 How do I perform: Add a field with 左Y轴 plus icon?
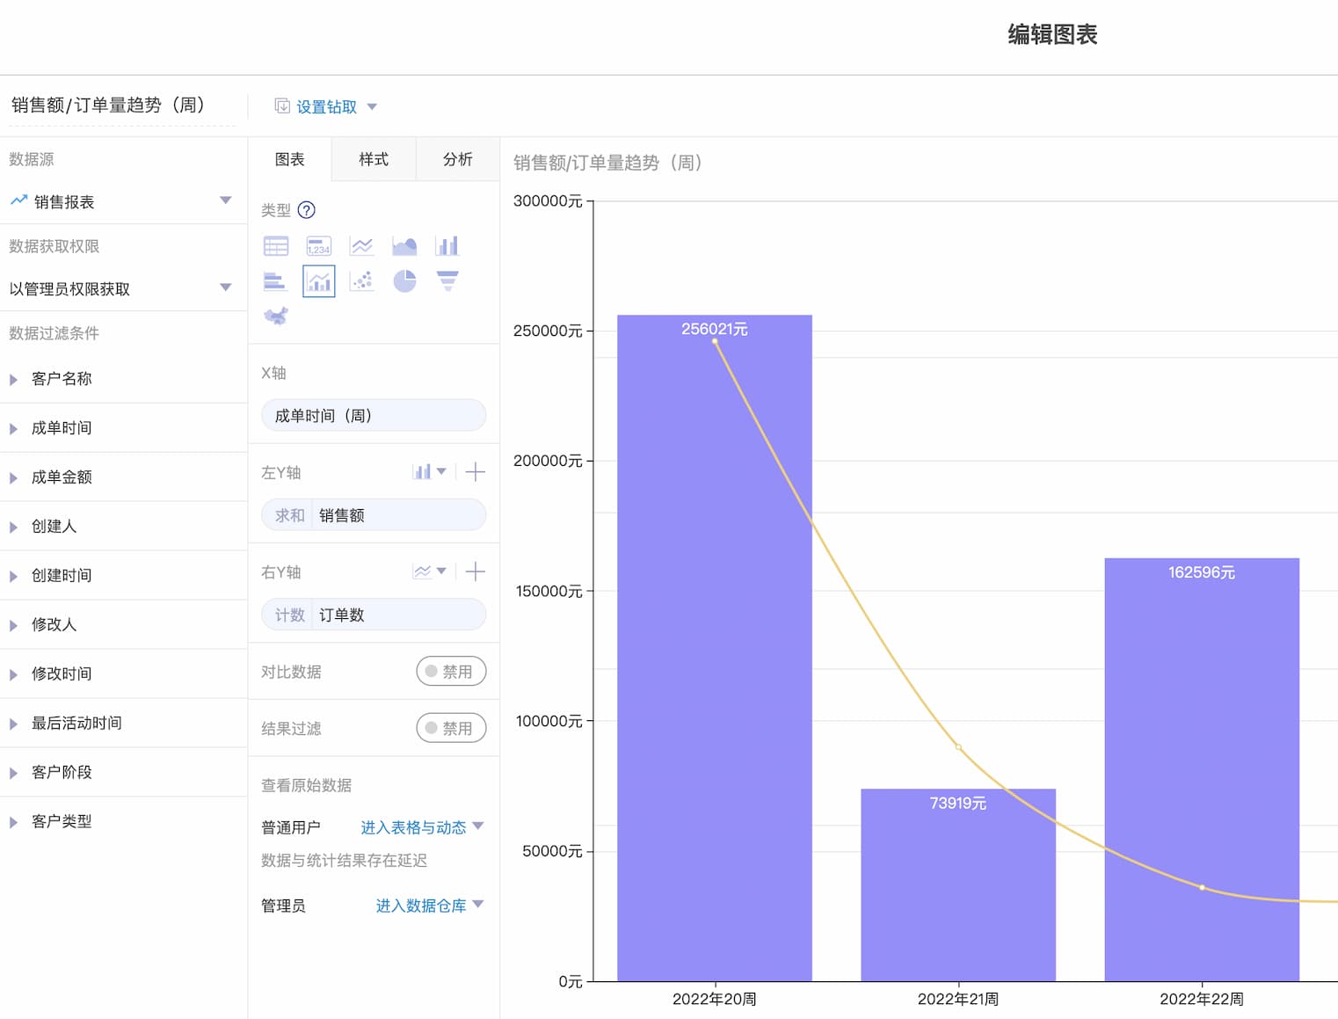475,472
